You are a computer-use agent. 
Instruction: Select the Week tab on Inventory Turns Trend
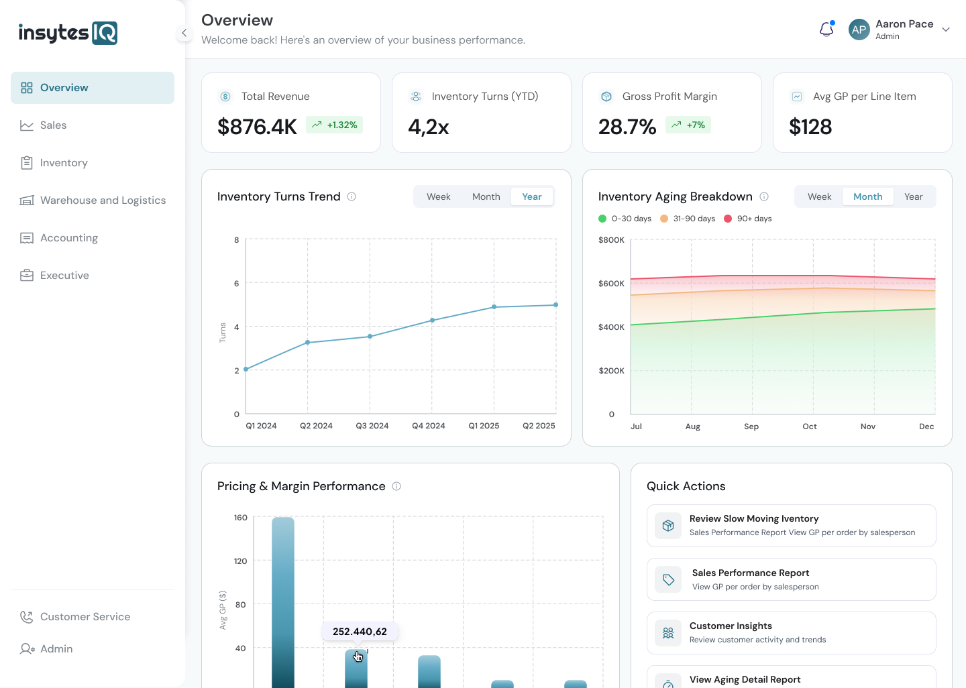pos(438,196)
